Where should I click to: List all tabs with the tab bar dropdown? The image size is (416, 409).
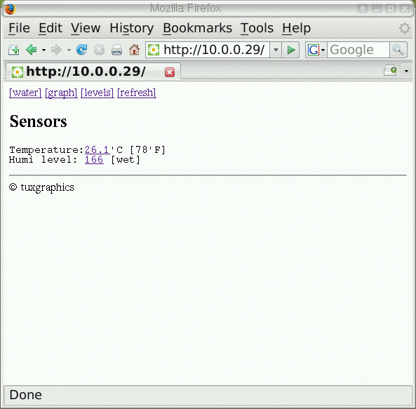point(406,71)
